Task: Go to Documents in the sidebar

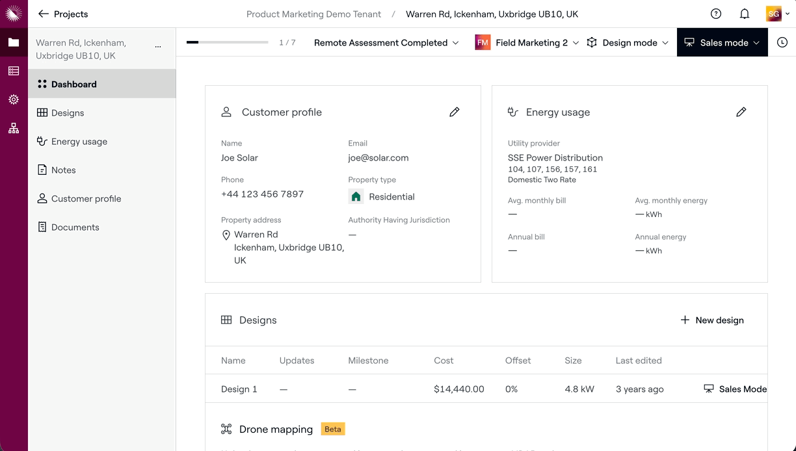Action: [x=75, y=227]
